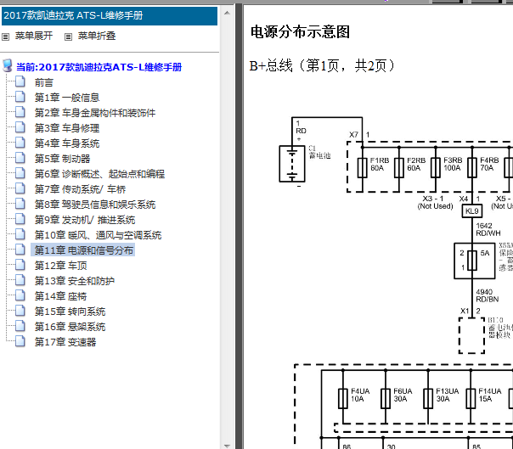This screenshot has height=449, width=513.
Task: Click the page icon for 第16章 悬架系统
Action: point(20,326)
